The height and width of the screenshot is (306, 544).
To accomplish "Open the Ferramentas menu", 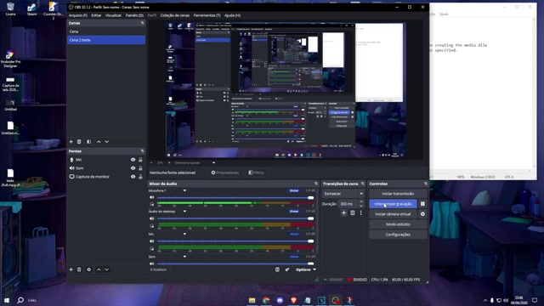I will coord(207,15).
